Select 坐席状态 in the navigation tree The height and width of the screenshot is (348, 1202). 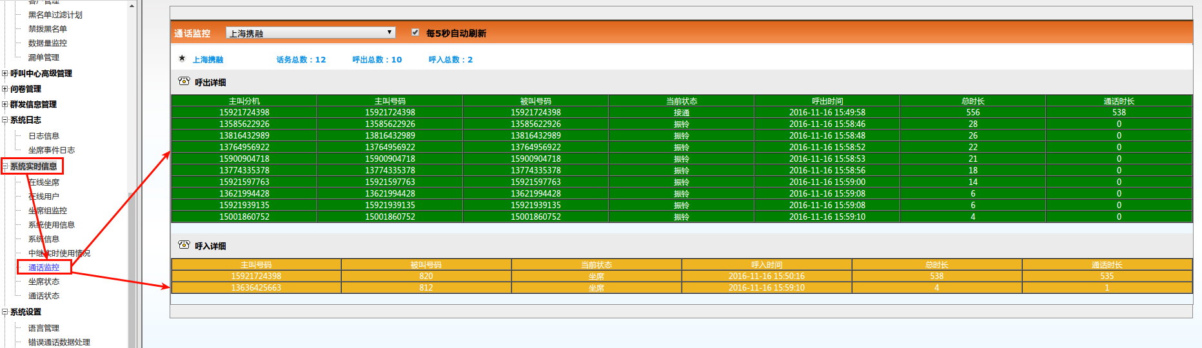(44, 282)
